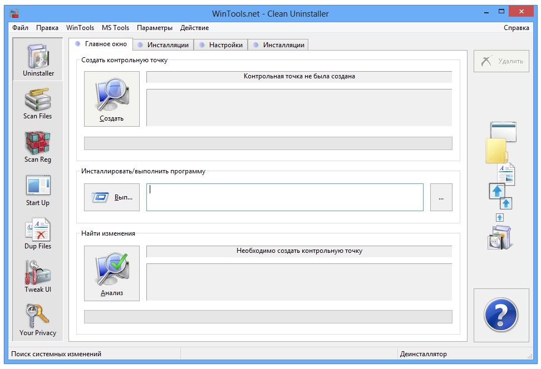Minimize the WinTools.net window
Viewport: 541px width, 369px height.
486,12
